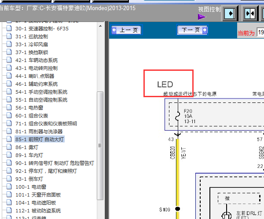Image resolution: width=264 pixels, height=219 pixels.
Task: Click document icon beside 30-1 变速器控制
Action: click(x=9, y=28)
